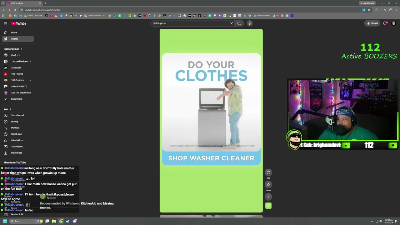
Task: Click the Windows taskbar Search box
Action: coord(26,221)
